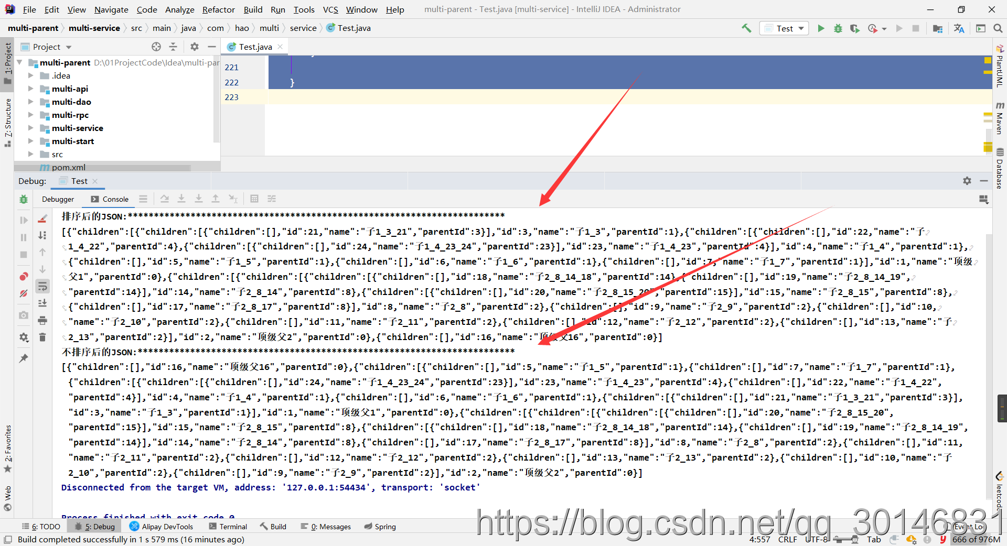Click the Translate icon in toolbar
The height and width of the screenshot is (546, 1007).
959,28
